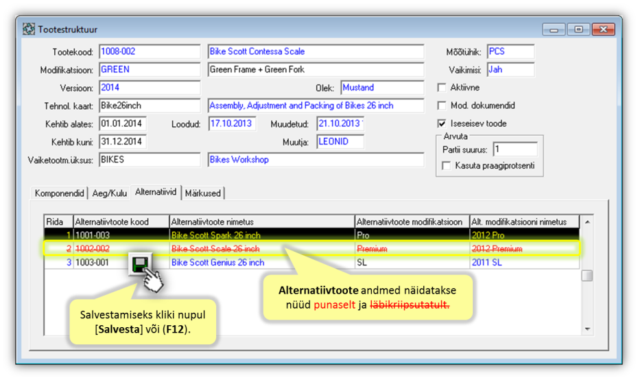Click the Versioon field 2014
This screenshot has height=380, width=638.
pyautogui.click(x=150, y=88)
